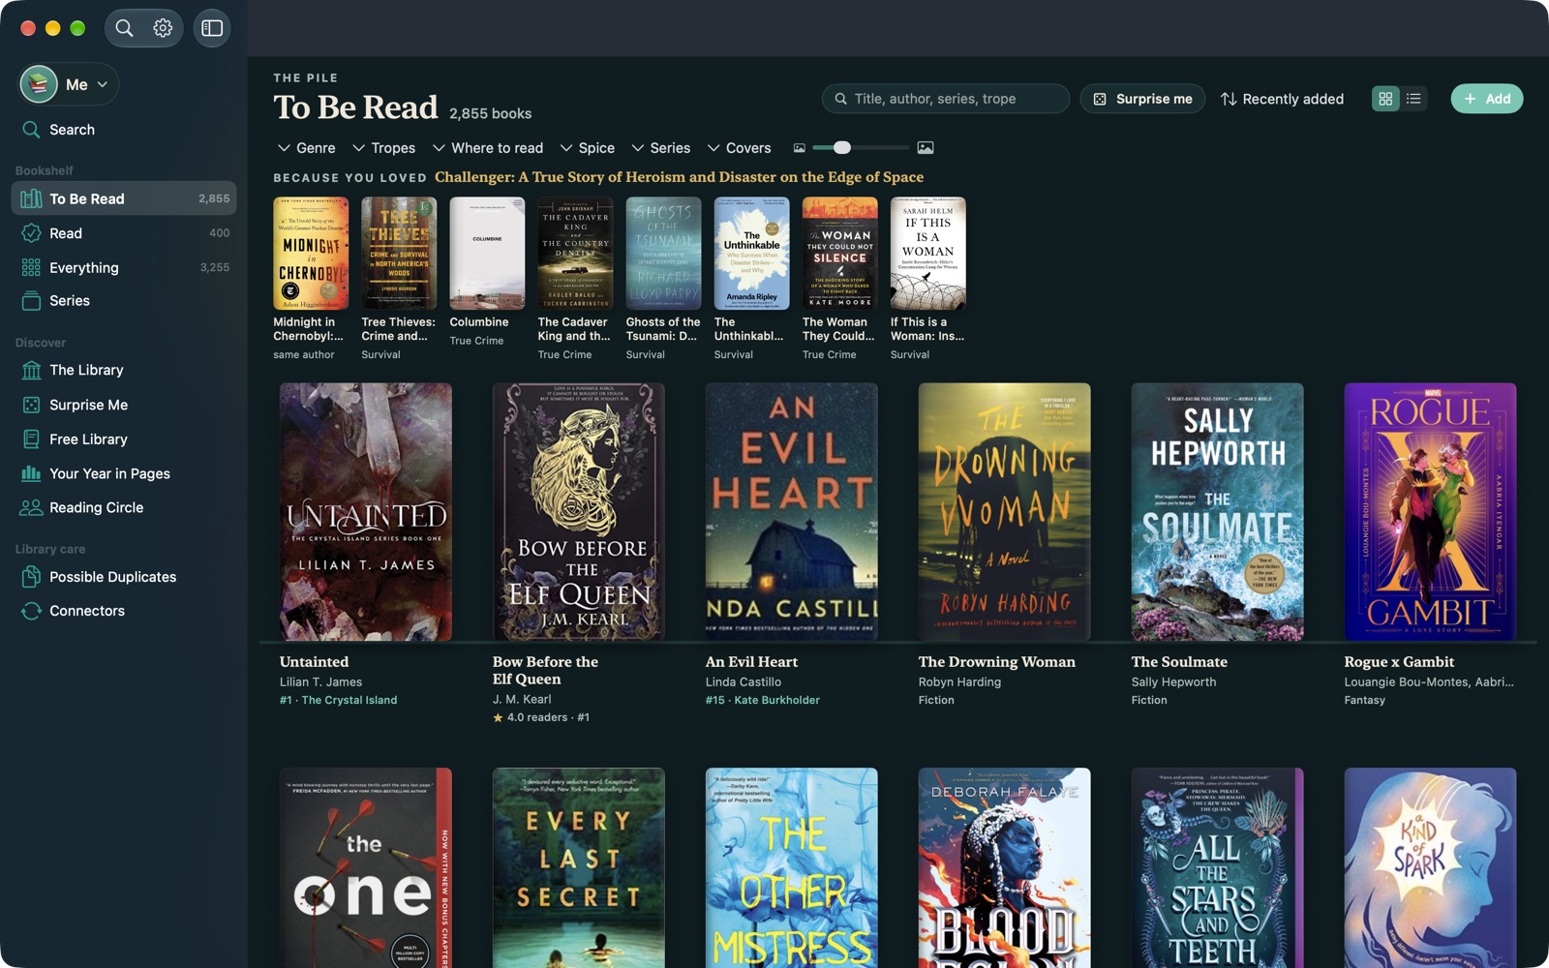1549x968 pixels.
Task: Open Kind of Spark book cover
Action: (x=1430, y=868)
